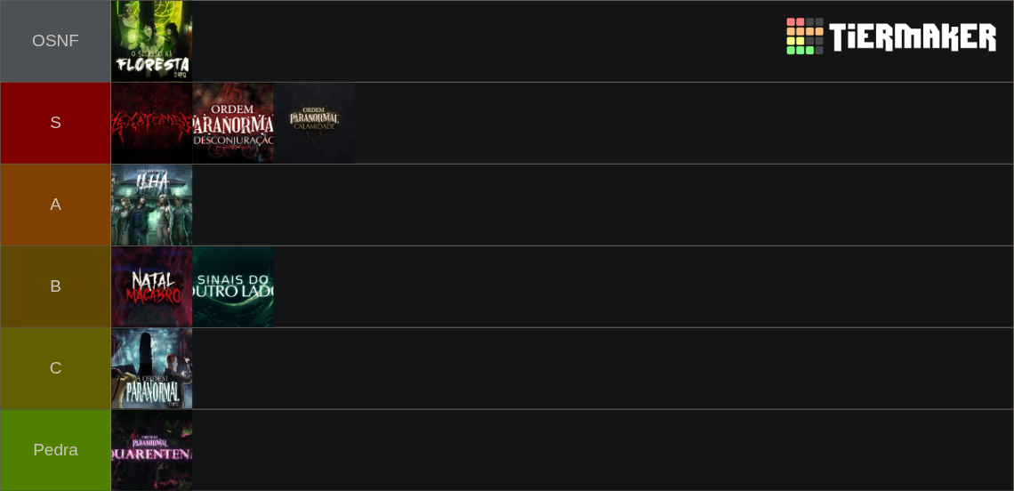This screenshot has height=491, width=1014.
Task: Select the Ilha thumbnail in A tier
Action: [152, 205]
